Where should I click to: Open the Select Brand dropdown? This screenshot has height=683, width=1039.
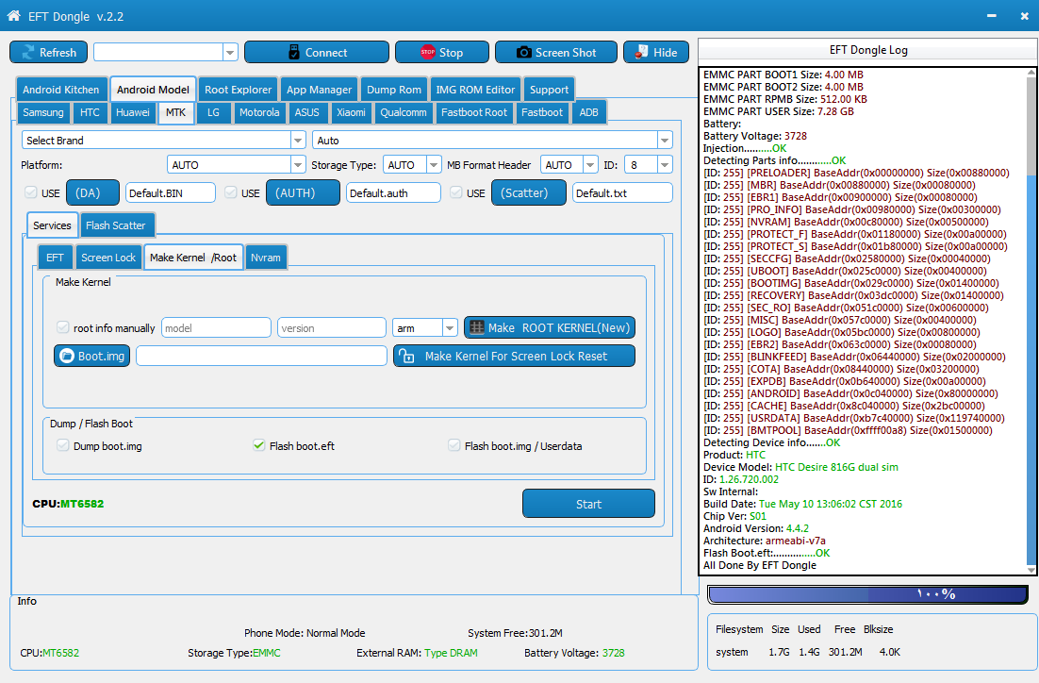click(x=298, y=140)
